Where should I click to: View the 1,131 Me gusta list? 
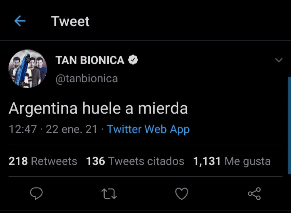(x=232, y=161)
